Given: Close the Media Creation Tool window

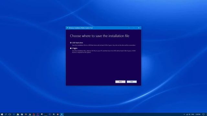Looking at the screenshot, I should (139, 28).
